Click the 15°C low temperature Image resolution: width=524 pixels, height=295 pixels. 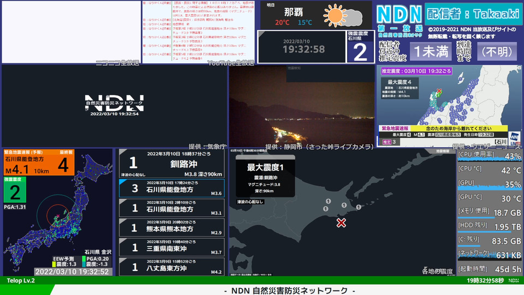305,22
